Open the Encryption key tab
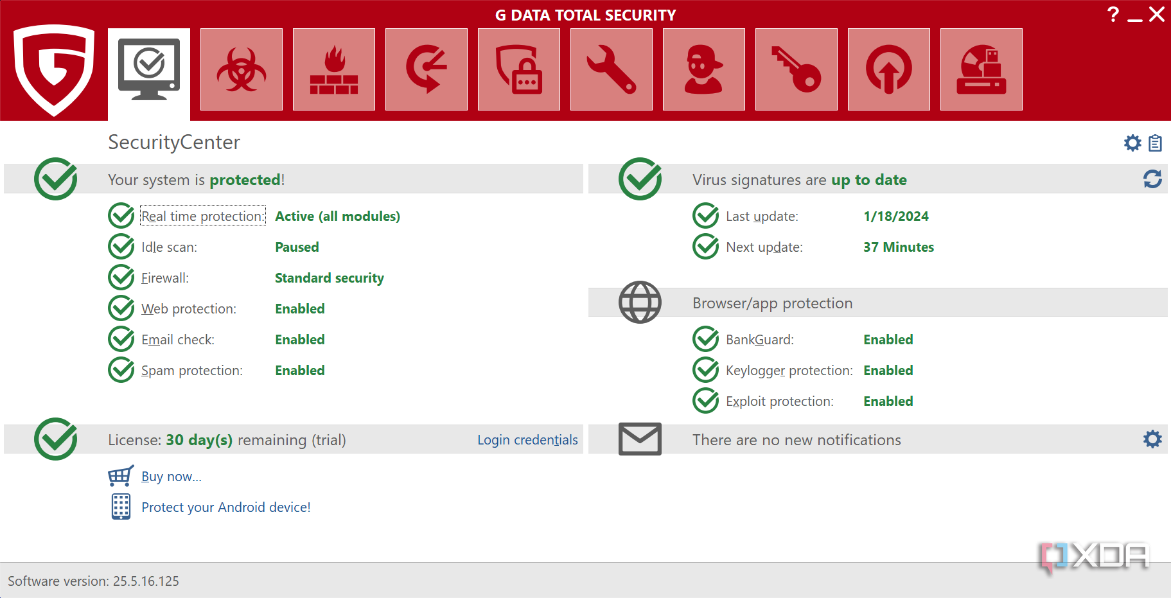Image resolution: width=1171 pixels, height=598 pixels. click(797, 69)
